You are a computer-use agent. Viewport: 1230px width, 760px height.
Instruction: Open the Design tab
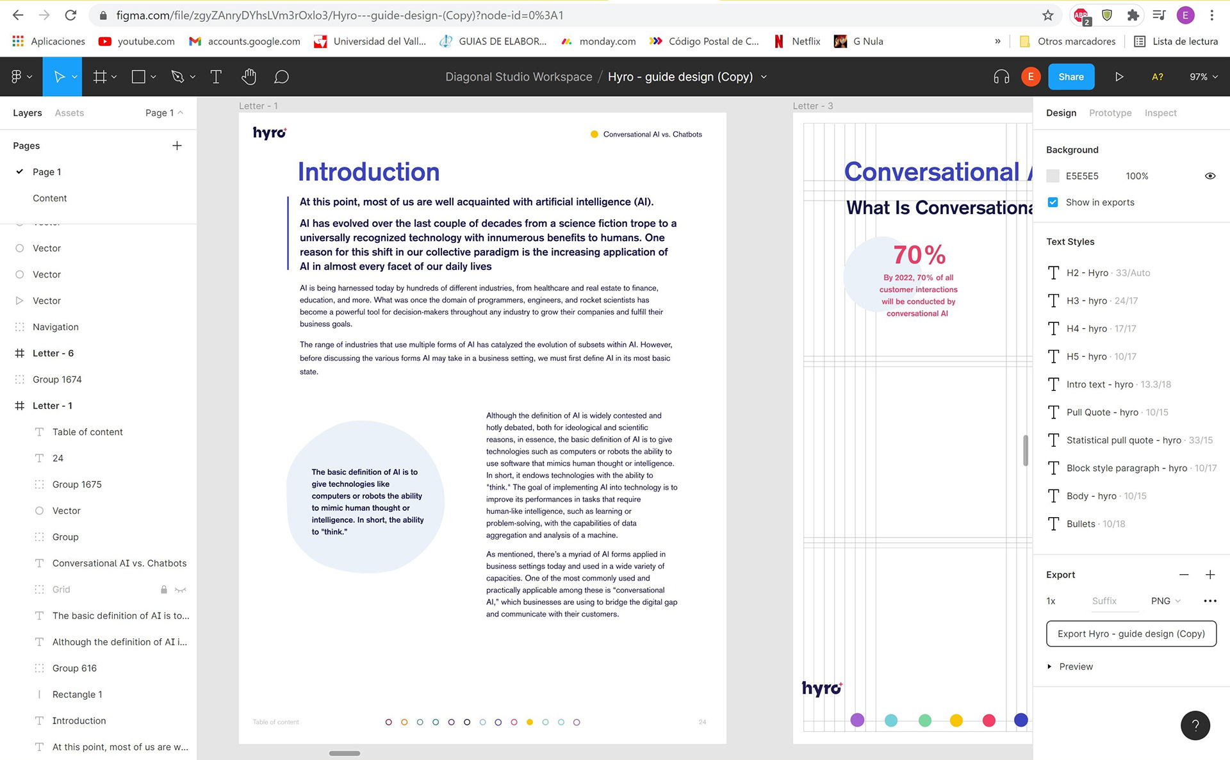(1061, 113)
